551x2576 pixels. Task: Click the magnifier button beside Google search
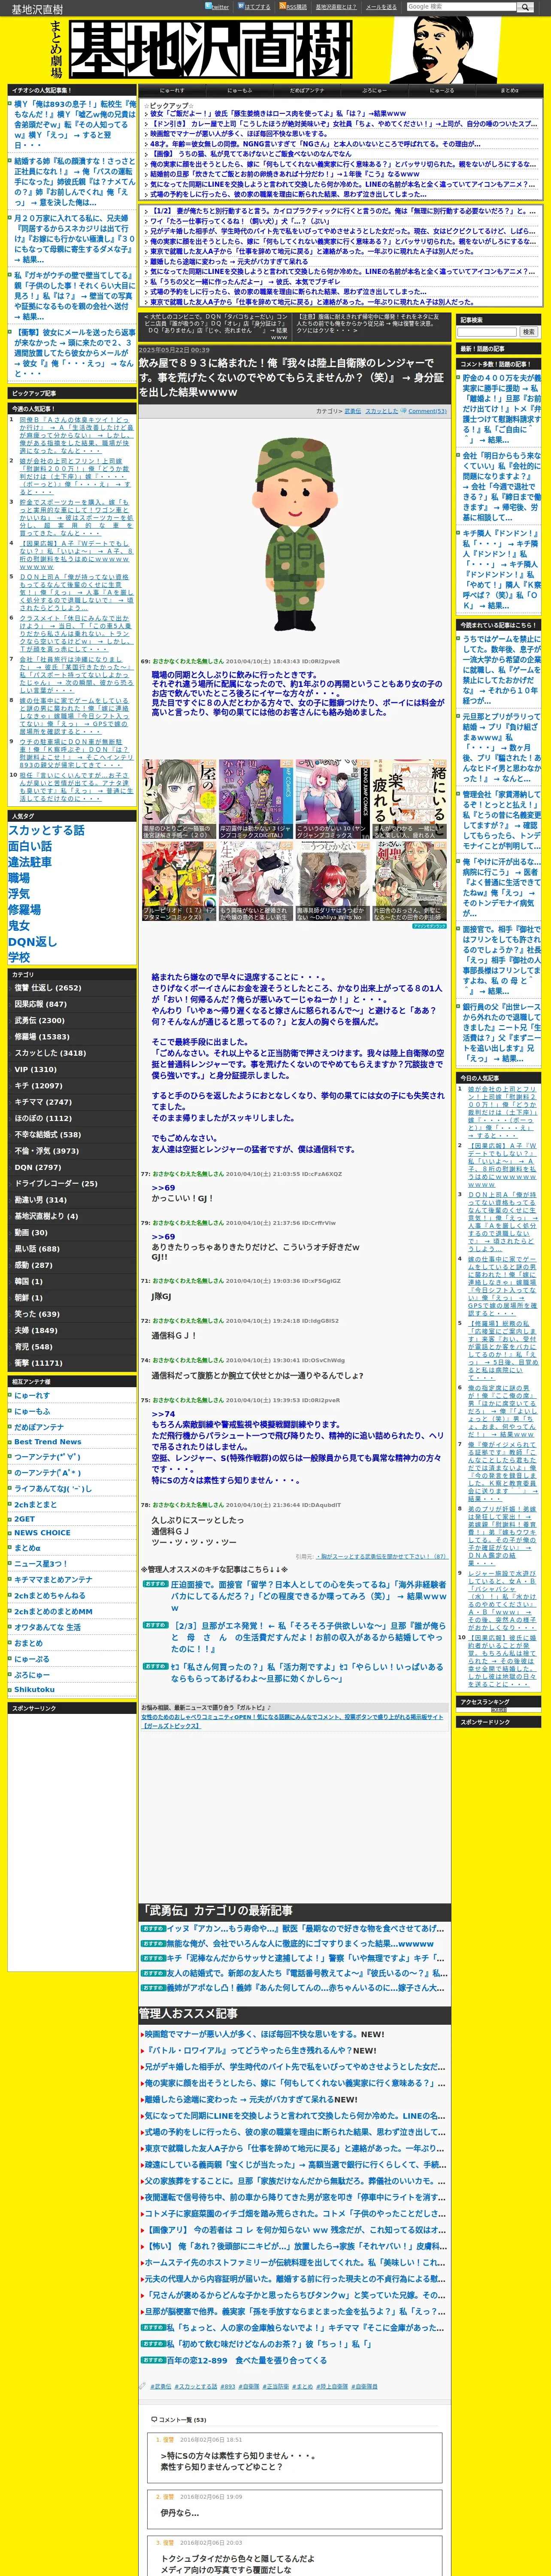524,7
